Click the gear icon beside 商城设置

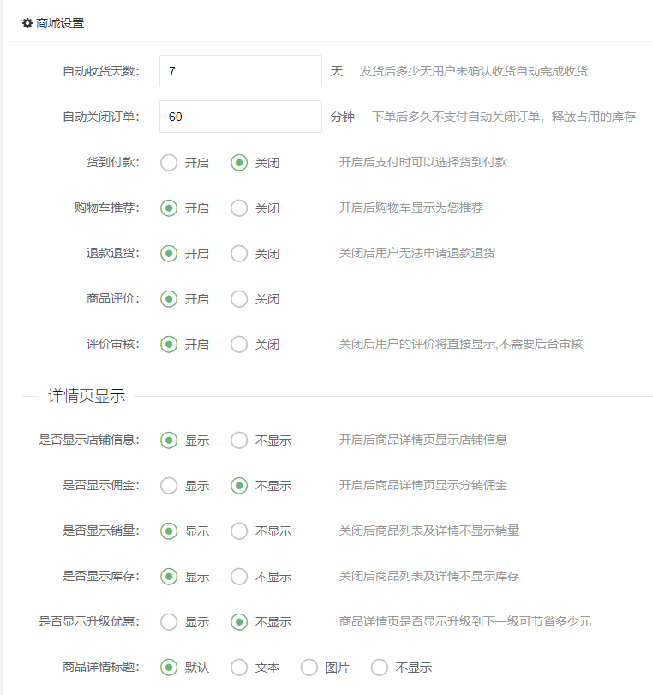click(27, 23)
